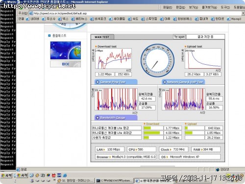Screen dimensions: 245x184
Task: Open the 야후 favorites link
Action: 165,19
